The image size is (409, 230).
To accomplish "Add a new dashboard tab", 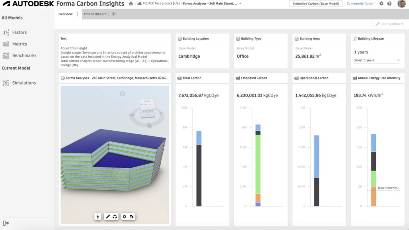I will [x=114, y=14].
